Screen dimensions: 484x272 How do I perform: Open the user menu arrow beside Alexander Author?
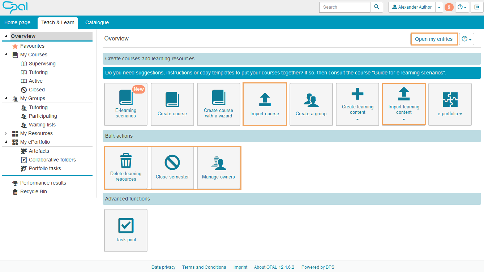click(439, 7)
